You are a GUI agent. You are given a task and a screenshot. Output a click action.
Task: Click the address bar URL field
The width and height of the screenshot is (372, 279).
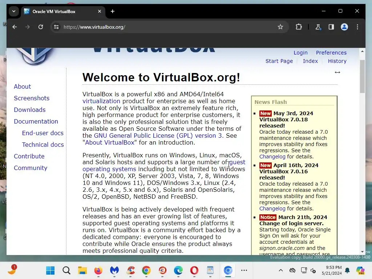(x=166, y=27)
